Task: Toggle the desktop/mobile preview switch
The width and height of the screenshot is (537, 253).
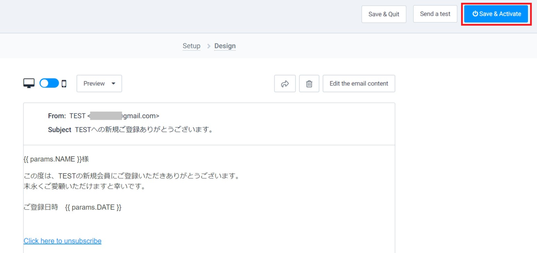Action: click(x=49, y=83)
